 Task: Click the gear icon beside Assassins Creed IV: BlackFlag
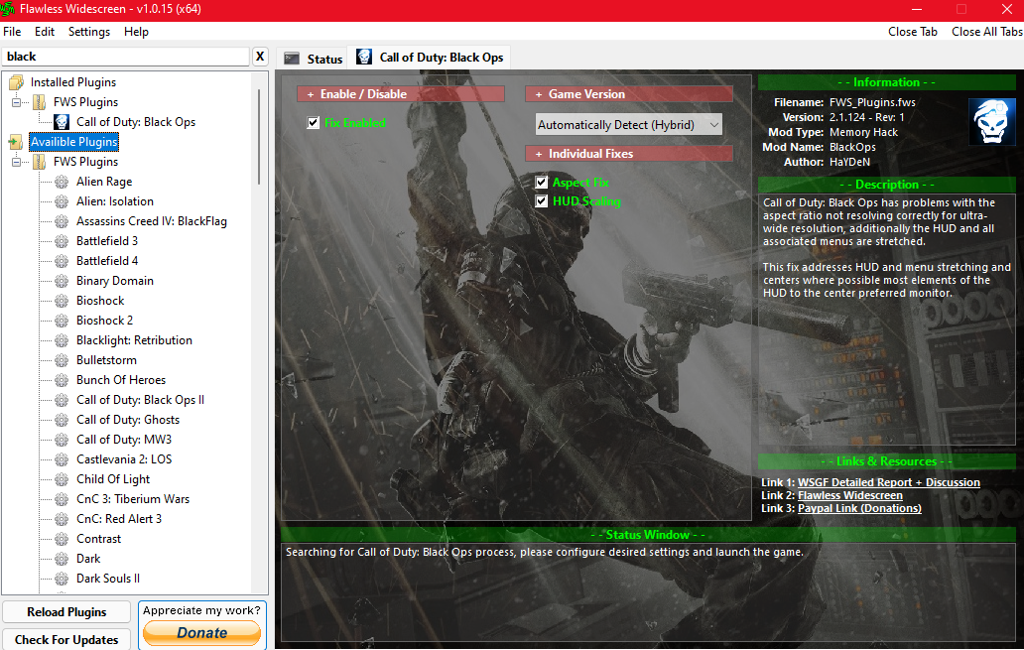63,221
